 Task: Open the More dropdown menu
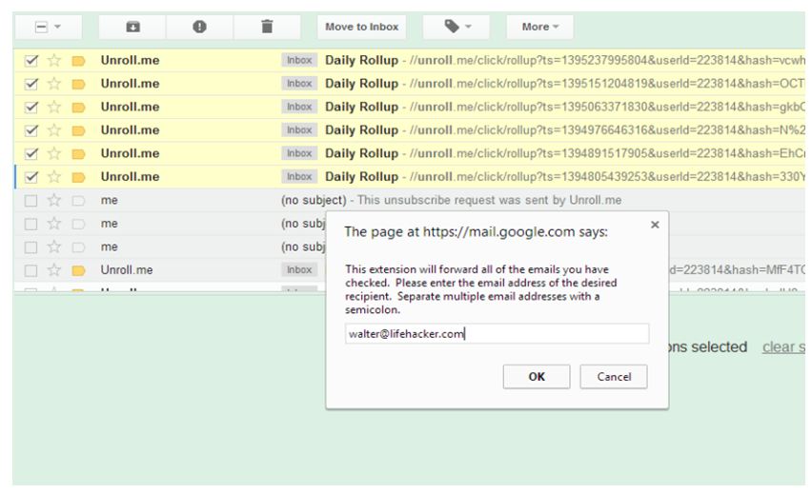coord(539,27)
